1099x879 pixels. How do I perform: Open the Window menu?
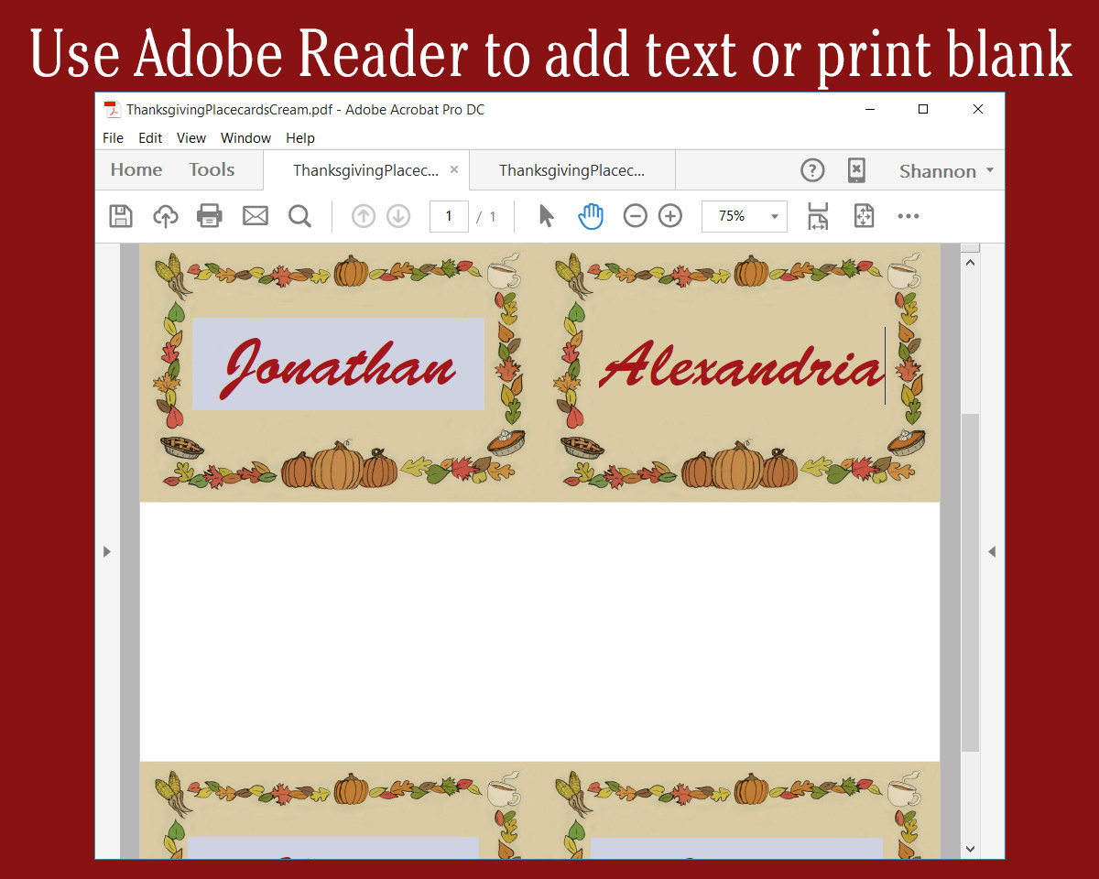pyautogui.click(x=245, y=138)
